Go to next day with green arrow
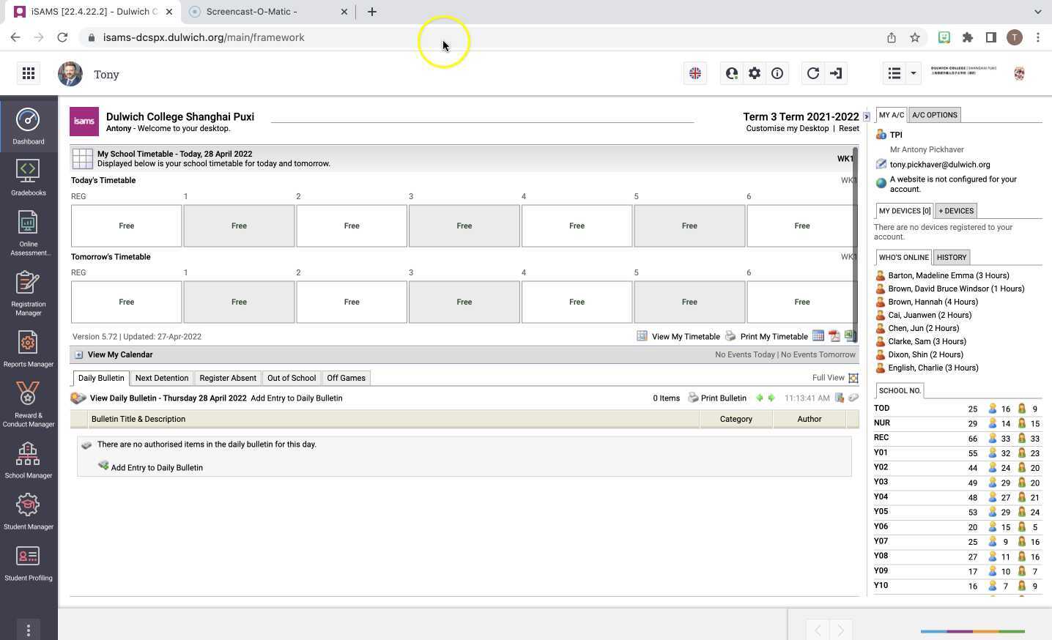The height and width of the screenshot is (640, 1052). click(x=771, y=398)
